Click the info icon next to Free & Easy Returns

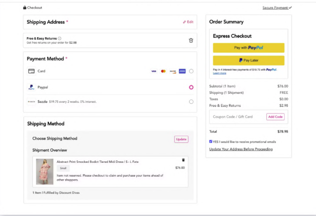pos(60,38)
